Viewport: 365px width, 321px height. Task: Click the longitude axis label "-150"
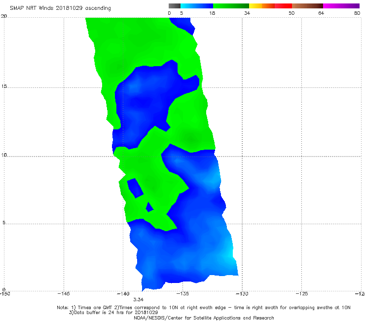(4, 294)
